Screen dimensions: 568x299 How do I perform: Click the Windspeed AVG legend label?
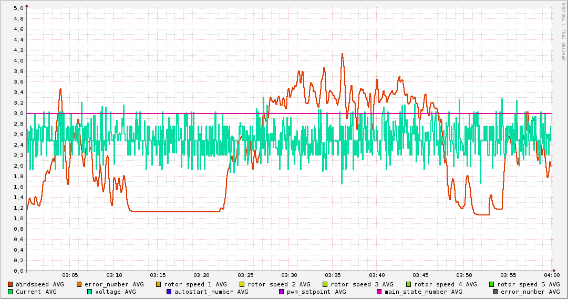(39, 284)
